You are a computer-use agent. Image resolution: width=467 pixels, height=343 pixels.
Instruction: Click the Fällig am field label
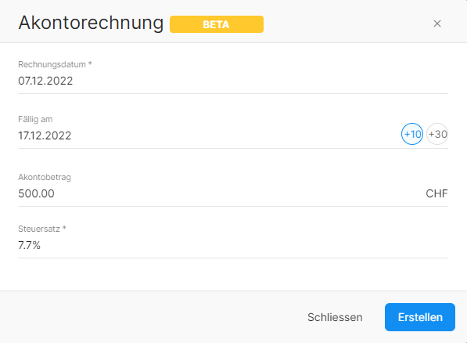coord(35,119)
